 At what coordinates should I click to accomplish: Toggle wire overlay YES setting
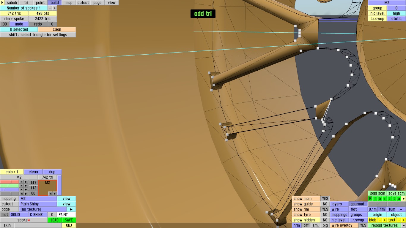coord(363,225)
